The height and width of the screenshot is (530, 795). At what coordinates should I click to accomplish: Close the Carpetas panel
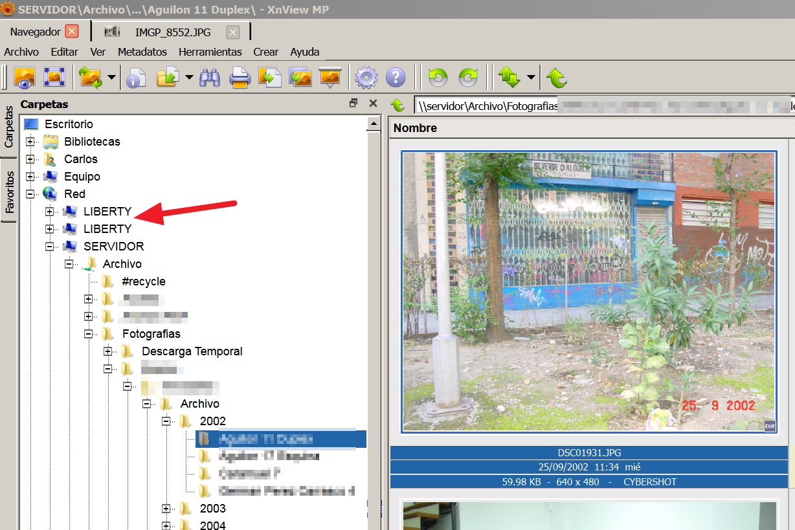click(x=373, y=103)
